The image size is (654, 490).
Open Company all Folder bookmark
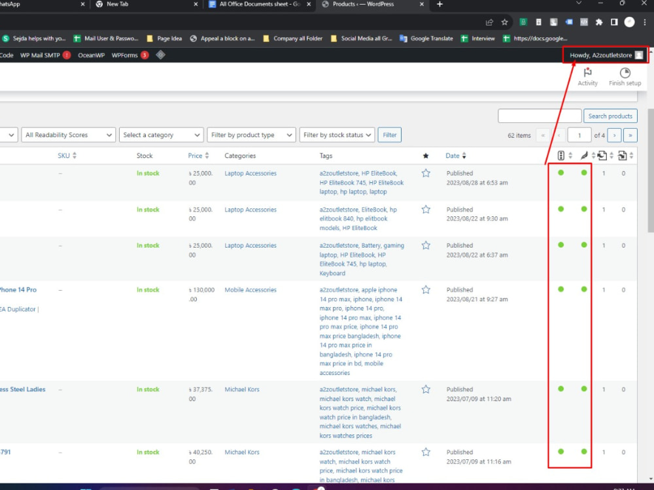293,39
